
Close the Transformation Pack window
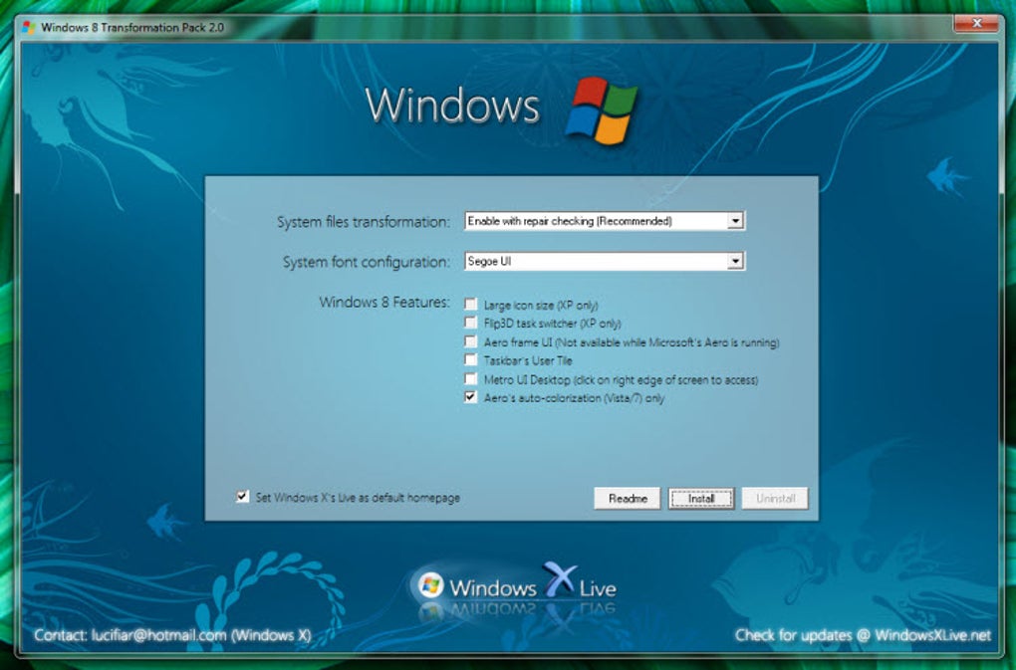pos(976,24)
